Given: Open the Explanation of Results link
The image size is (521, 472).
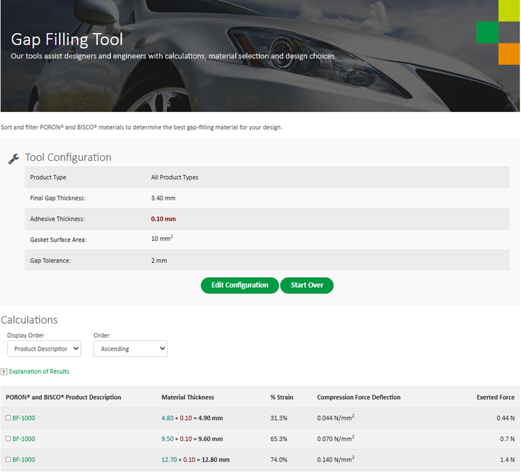Looking at the screenshot, I should coord(39,371).
